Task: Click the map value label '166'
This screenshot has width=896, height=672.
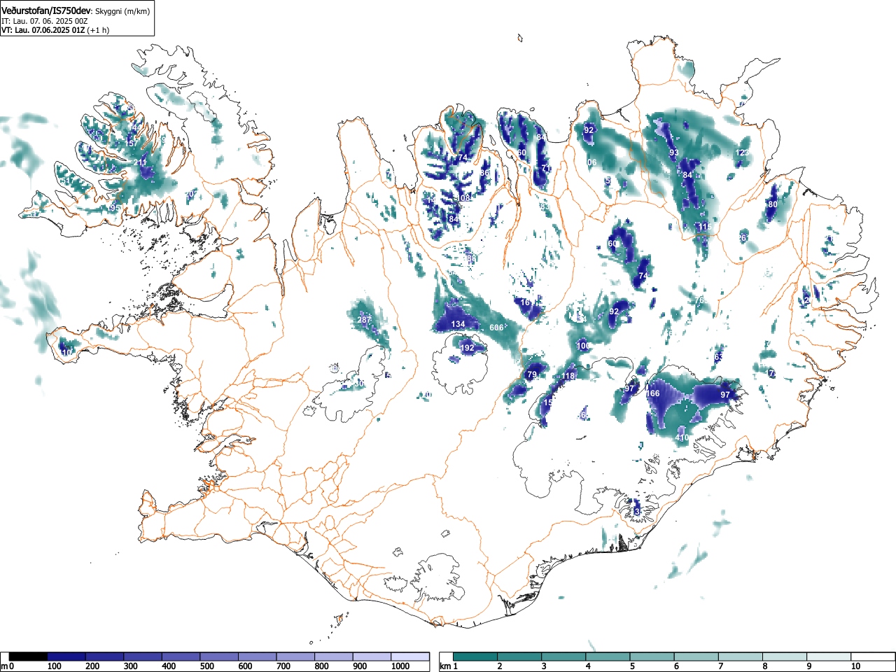Action: [x=653, y=393]
